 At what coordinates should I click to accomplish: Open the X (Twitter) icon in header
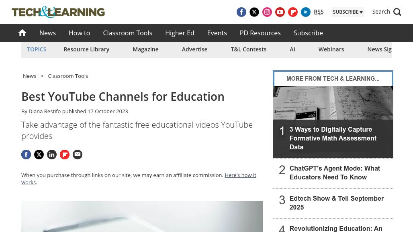pos(254,12)
